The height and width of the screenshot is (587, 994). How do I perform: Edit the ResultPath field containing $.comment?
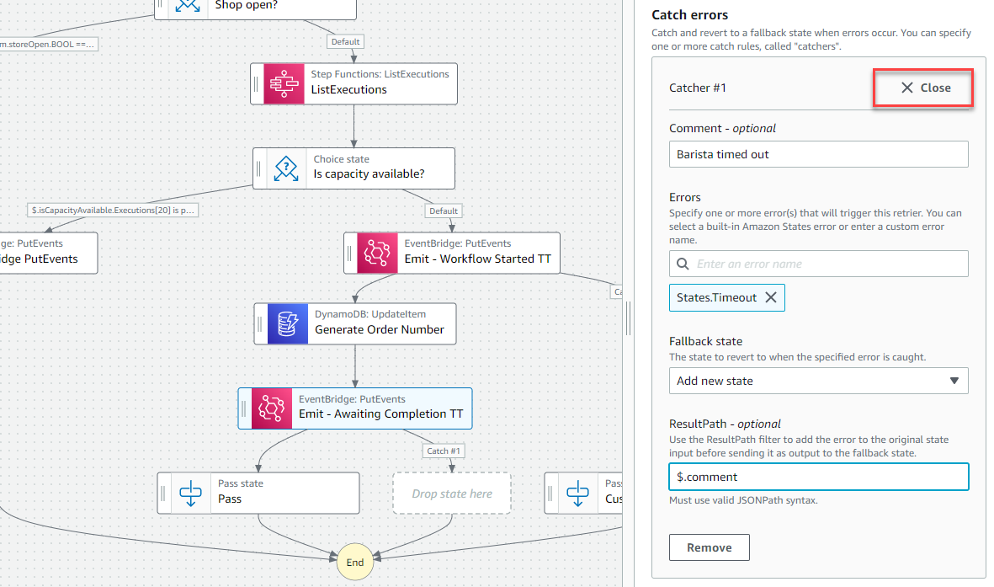818,477
